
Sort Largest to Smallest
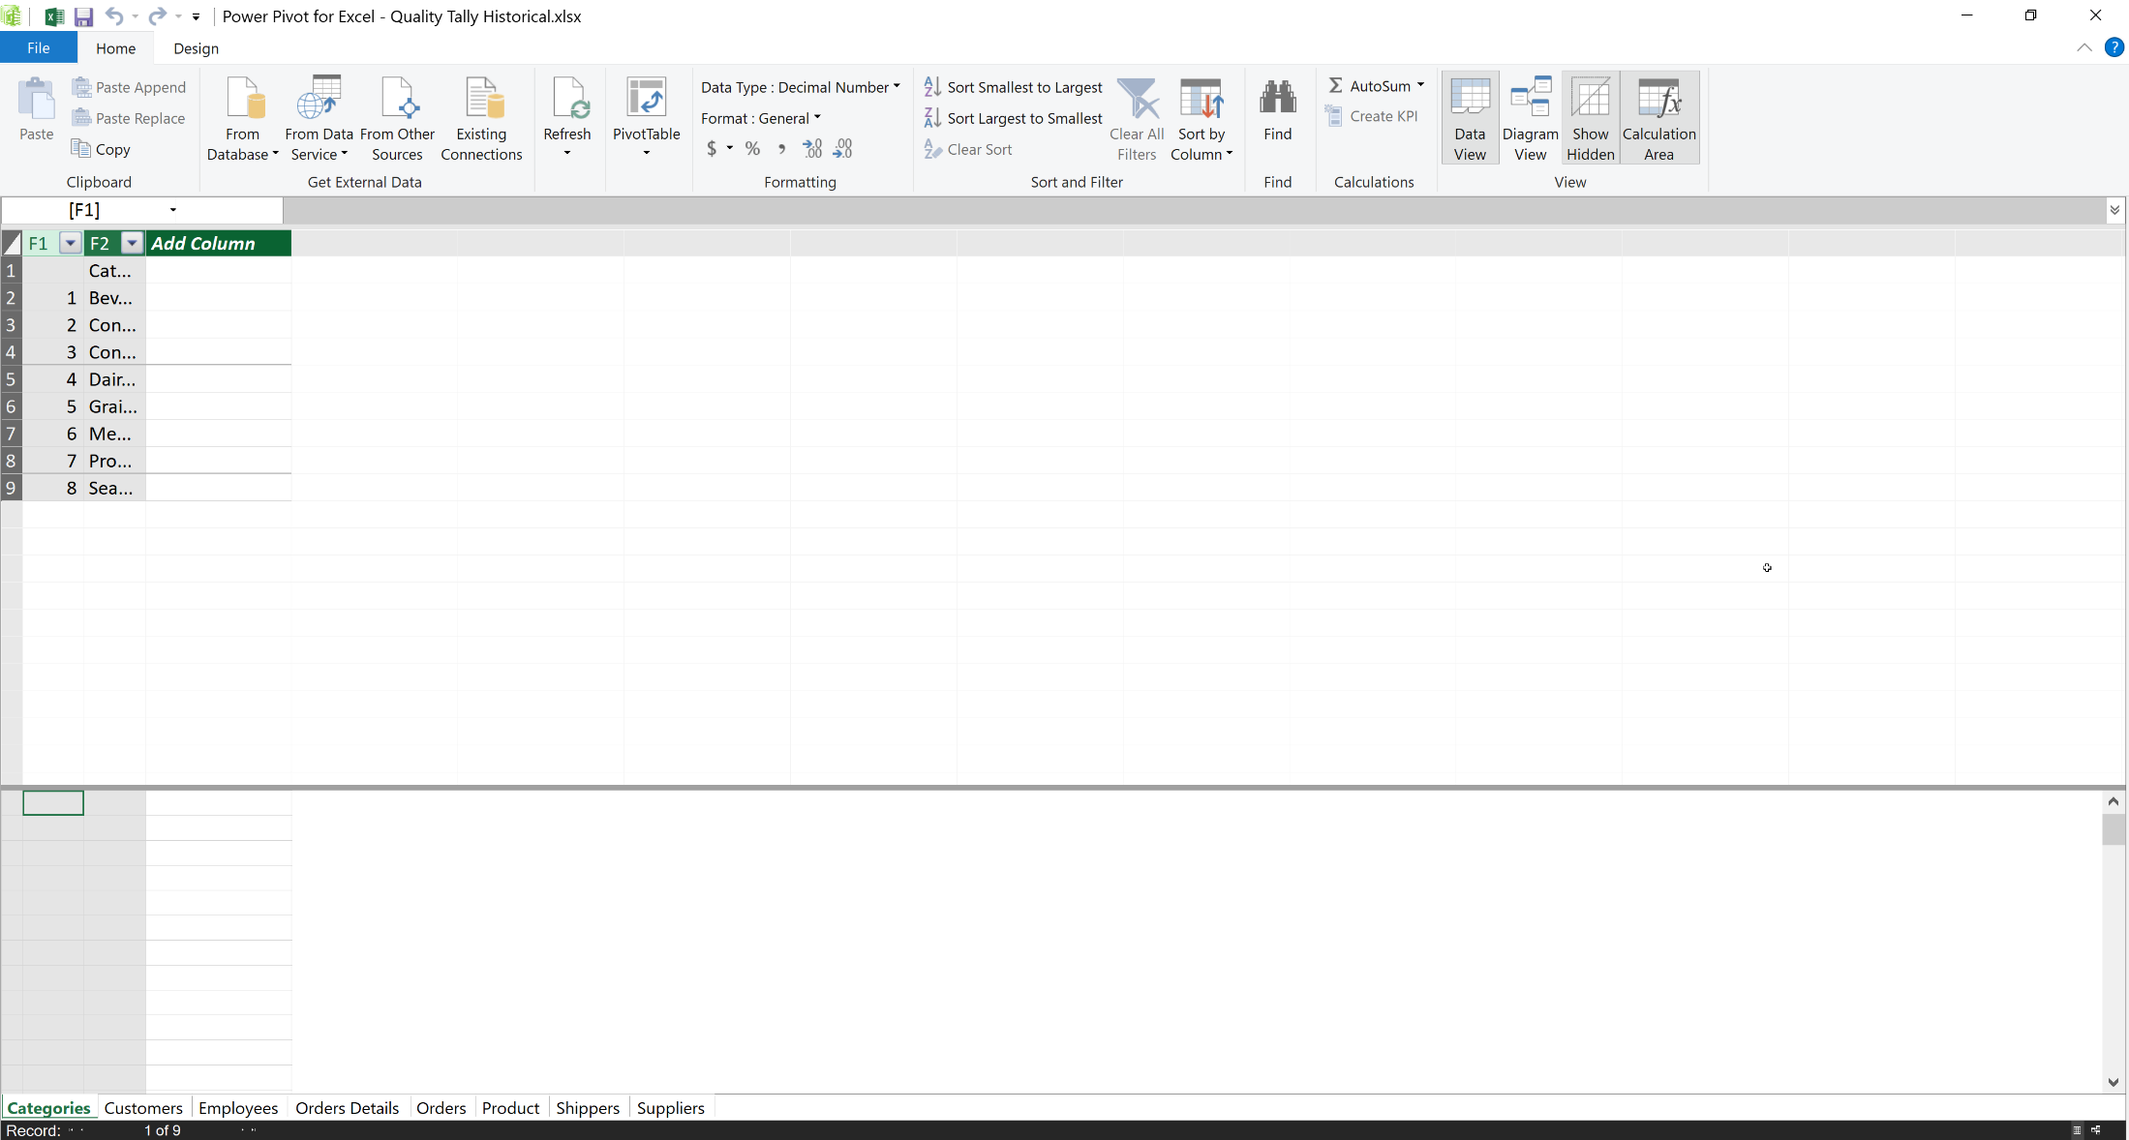(x=1013, y=118)
